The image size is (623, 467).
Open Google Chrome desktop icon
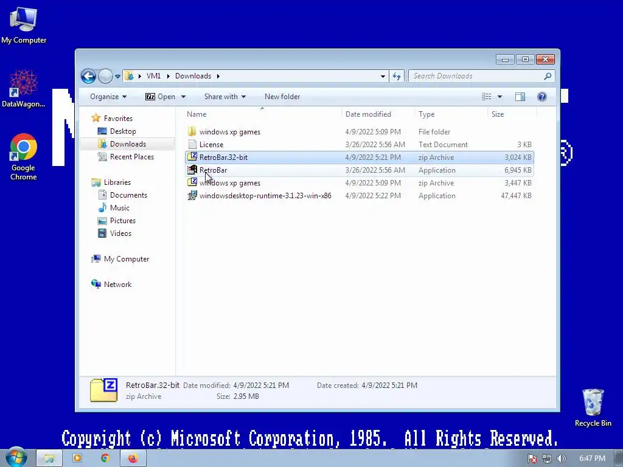point(24,157)
